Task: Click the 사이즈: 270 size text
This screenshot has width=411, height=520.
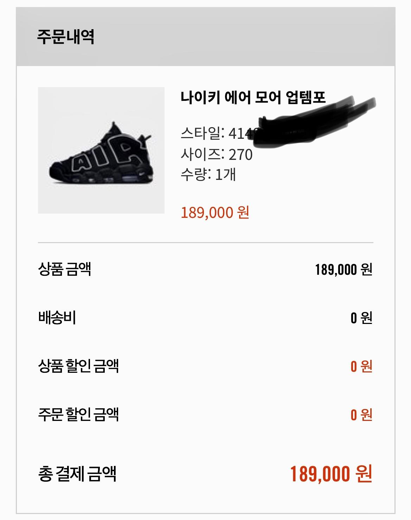Action: tap(217, 154)
